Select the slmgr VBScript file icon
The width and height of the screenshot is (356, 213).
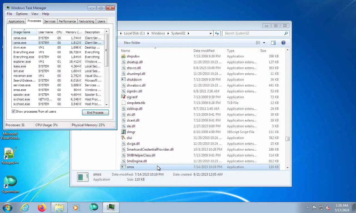tap(124, 132)
